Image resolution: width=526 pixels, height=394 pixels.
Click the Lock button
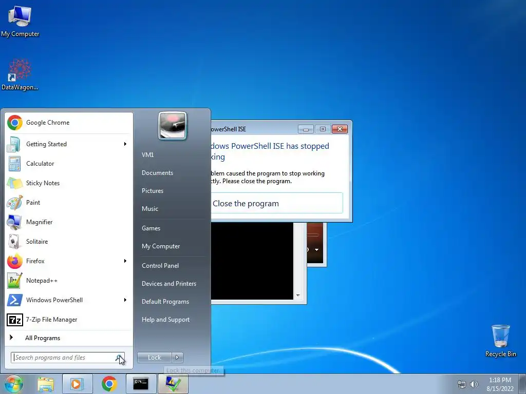(154, 358)
